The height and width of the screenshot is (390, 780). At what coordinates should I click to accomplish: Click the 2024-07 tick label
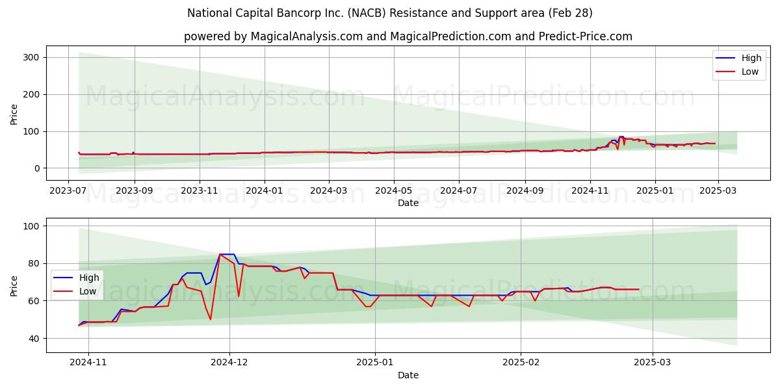click(458, 190)
